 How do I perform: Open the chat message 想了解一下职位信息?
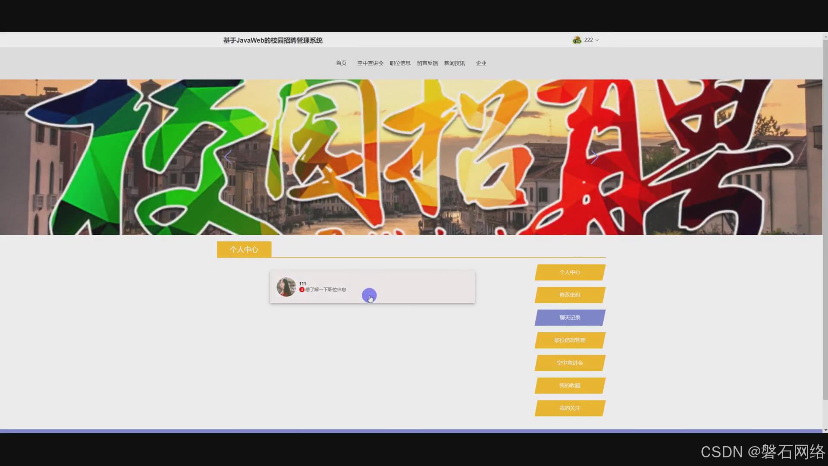(x=325, y=290)
